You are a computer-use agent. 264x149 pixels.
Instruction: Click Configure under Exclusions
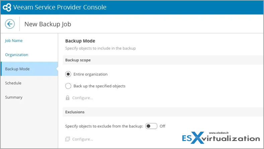point(83,139)
